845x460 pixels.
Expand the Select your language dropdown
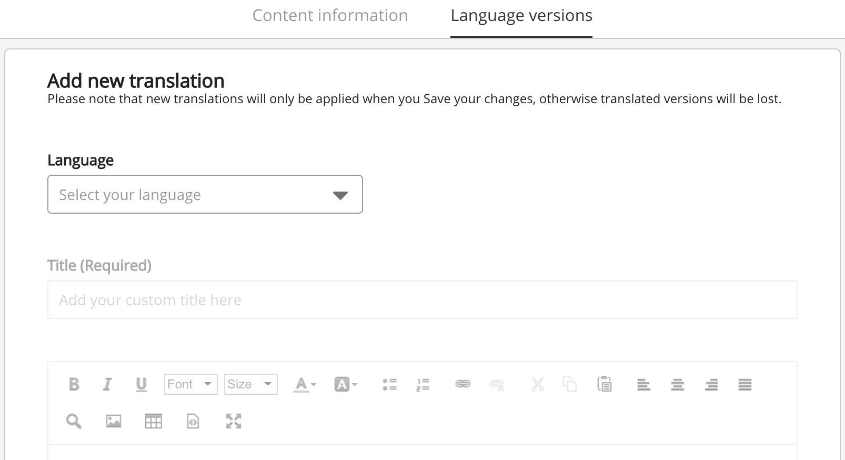pos(205,195)
